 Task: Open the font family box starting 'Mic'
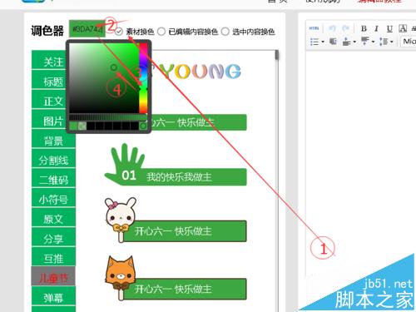pos(409,42)
